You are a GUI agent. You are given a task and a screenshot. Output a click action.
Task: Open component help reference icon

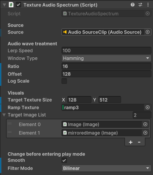133,5
